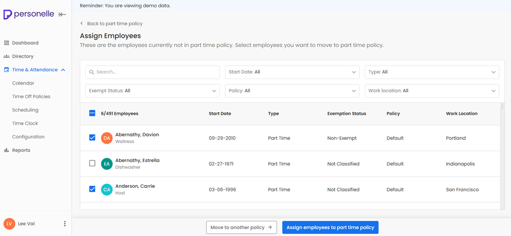Open the three-dot menu beside Lee Val
Screen dimensions: 511x236
(x=65, y=224)
